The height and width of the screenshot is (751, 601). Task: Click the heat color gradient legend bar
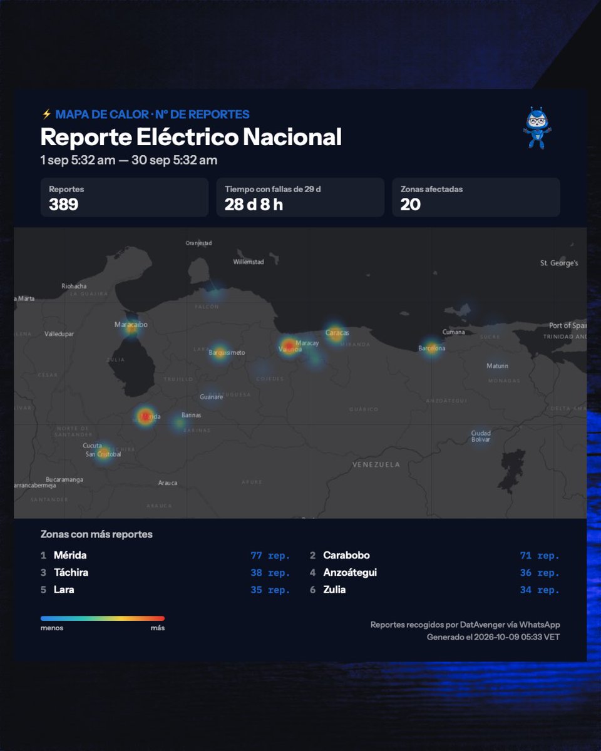pos(103,618)
